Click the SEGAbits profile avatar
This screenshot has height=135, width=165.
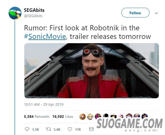(x=15, y=13)
